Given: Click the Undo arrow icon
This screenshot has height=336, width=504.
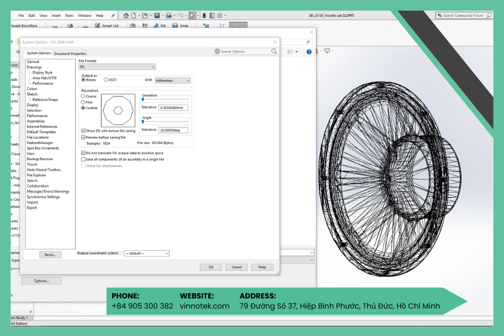Looking at the screenshot, I should 180,16.
